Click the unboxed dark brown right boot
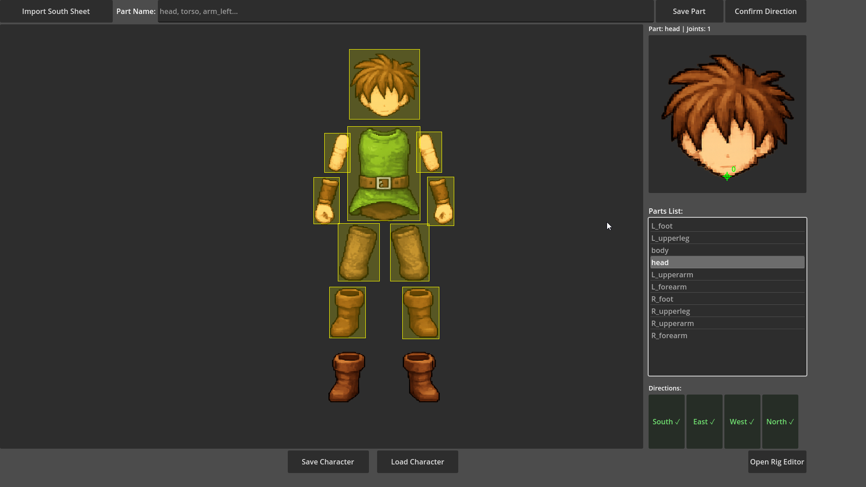Screen dimensions: 866x487 (x=421, y=377)
